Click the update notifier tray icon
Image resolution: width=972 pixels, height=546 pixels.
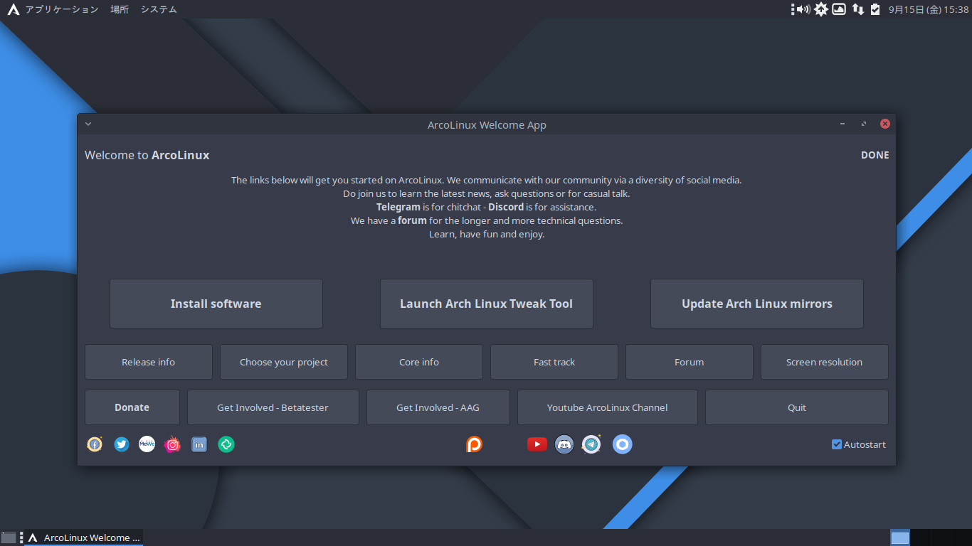pos(821,9)
